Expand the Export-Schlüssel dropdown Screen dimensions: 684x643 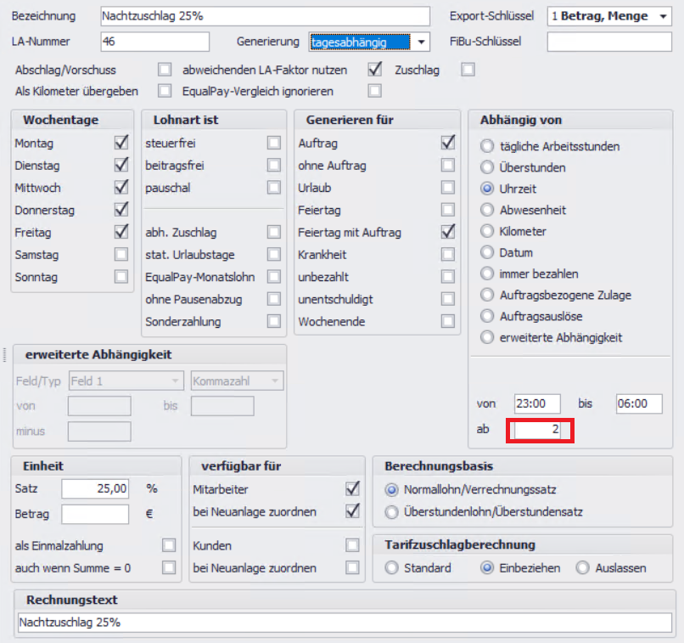tap(662, 16)
